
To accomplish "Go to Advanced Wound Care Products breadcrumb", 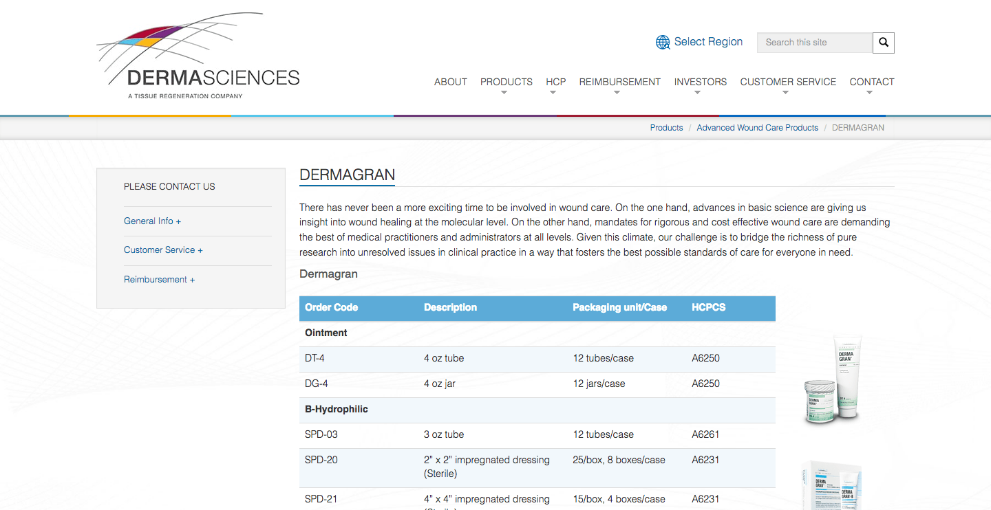I will point(758,128).
